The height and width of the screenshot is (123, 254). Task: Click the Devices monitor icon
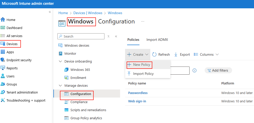point(3,44)
